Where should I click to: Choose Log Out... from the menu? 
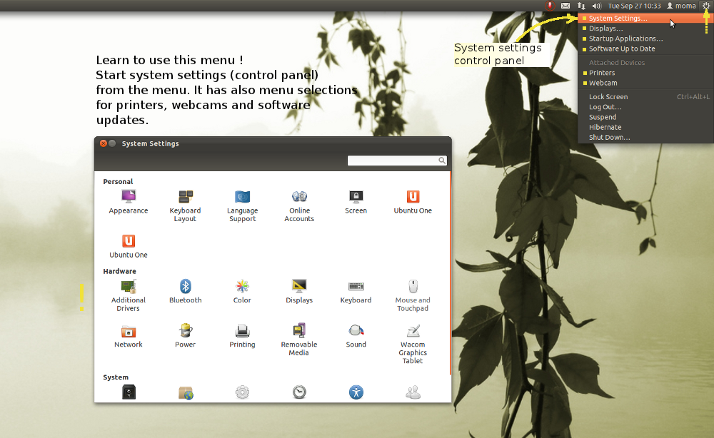coord(645,107)
